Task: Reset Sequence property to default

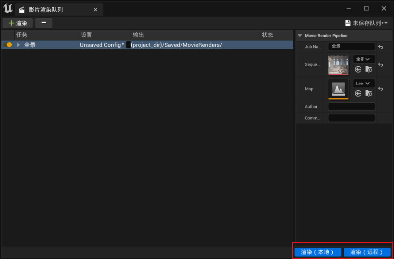Action: [x=381, y=64]
